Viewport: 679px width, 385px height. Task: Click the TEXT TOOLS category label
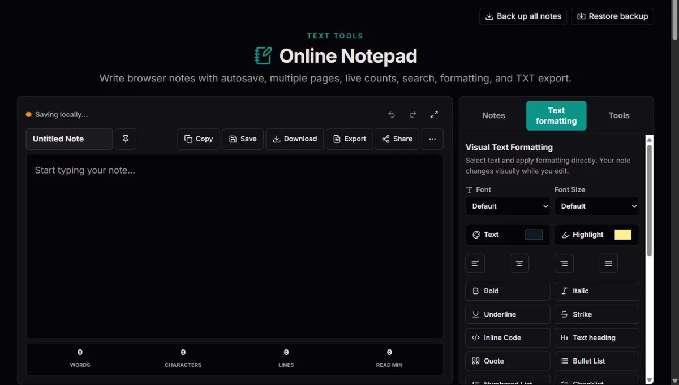click(x=335, y=36)
